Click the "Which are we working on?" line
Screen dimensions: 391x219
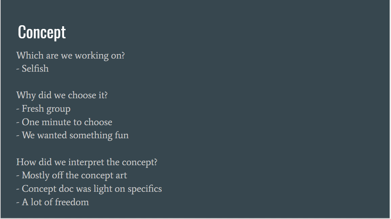[x=71, y=55]
